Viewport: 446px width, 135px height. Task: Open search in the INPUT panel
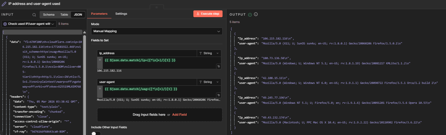pyautogui.click(x=34, y=15)
